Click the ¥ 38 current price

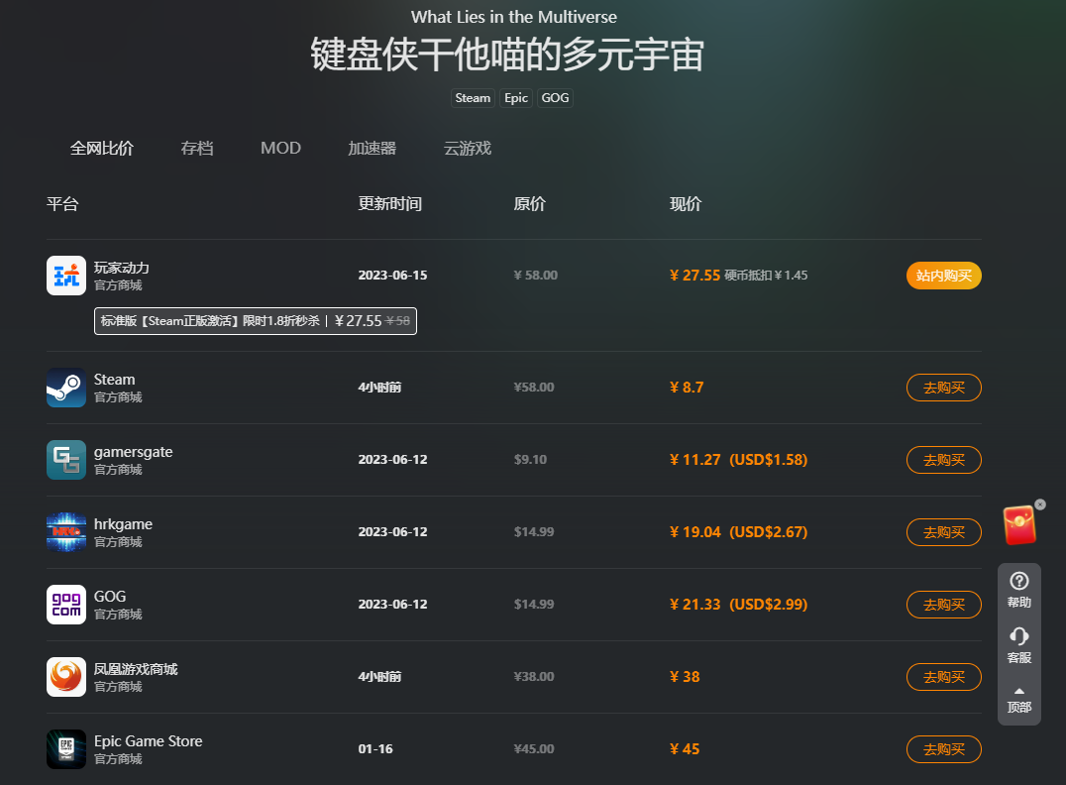click(685, 677)
